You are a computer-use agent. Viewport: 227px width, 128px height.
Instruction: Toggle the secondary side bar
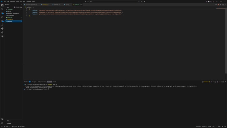[213, 2]
